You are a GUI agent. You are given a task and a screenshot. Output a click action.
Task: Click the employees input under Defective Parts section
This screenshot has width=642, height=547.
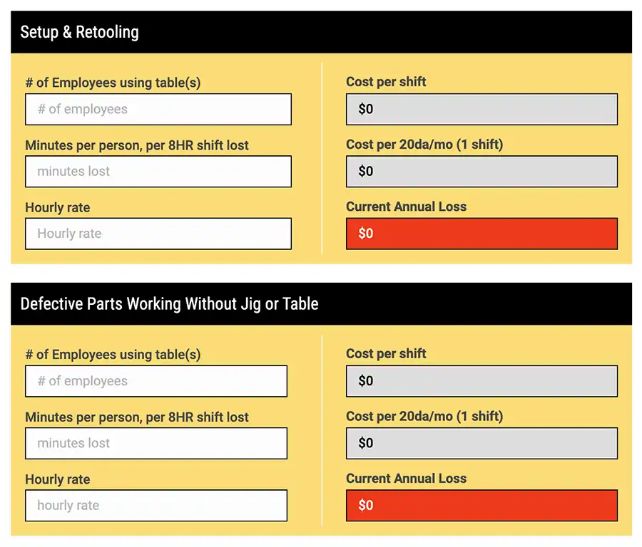click(156, 381)
